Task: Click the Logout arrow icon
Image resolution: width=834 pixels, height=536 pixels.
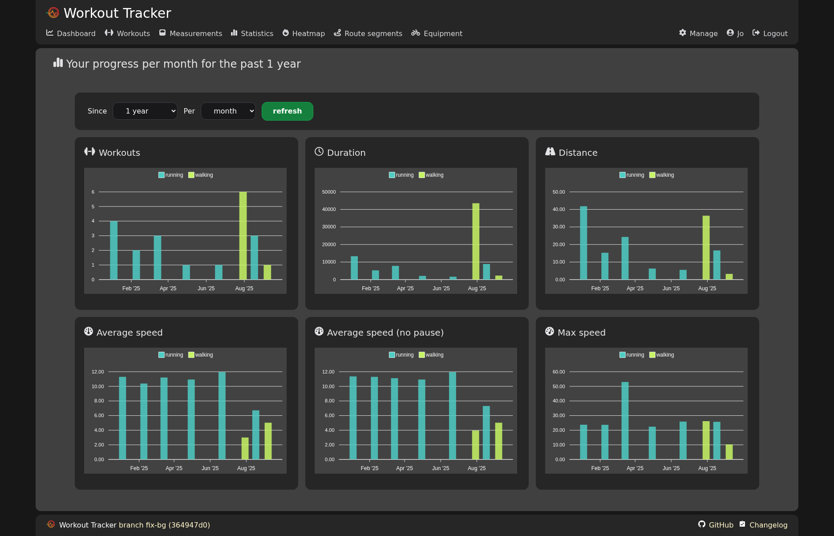Action: click(x=756, y=33)
